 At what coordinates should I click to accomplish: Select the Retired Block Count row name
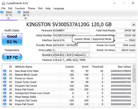[26, 75]
